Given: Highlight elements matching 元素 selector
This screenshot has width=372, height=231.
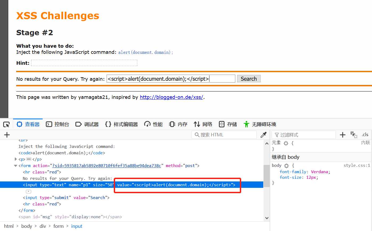Looking at the screenshot, I should tap(286, 143).
